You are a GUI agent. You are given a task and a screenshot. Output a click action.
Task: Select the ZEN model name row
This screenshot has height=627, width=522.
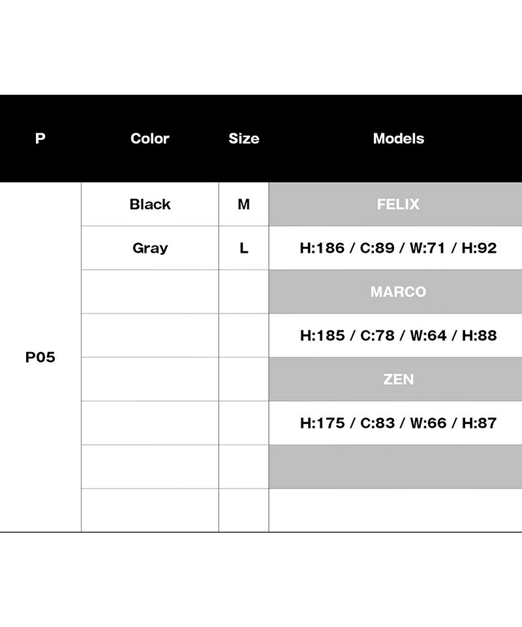point(398,379)
